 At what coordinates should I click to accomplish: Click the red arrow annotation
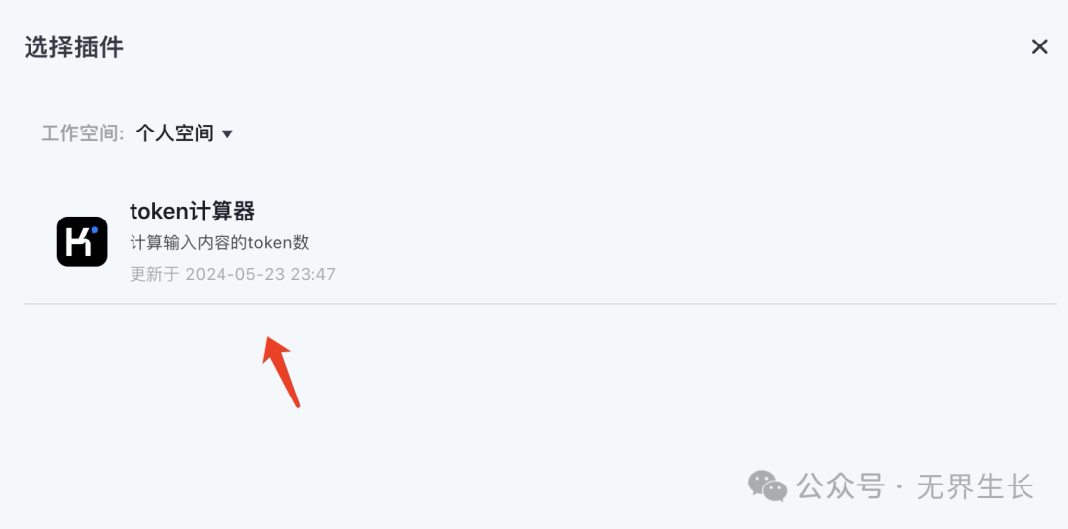tap(281, 372)
